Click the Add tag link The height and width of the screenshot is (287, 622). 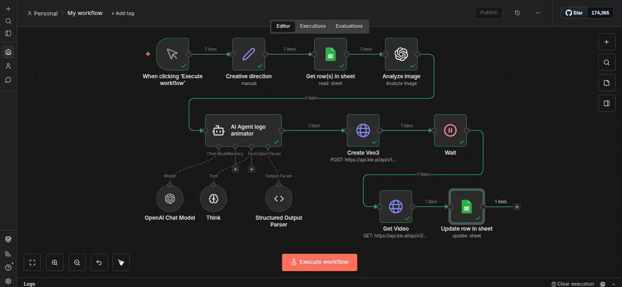[122, 13]
